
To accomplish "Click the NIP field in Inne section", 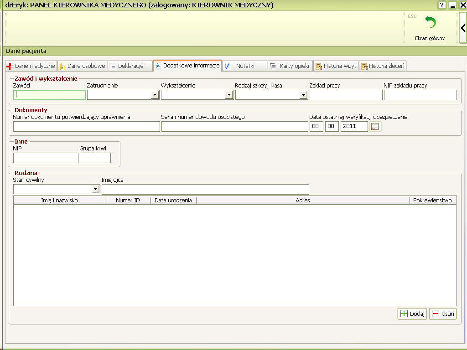I will click(46, 158).
